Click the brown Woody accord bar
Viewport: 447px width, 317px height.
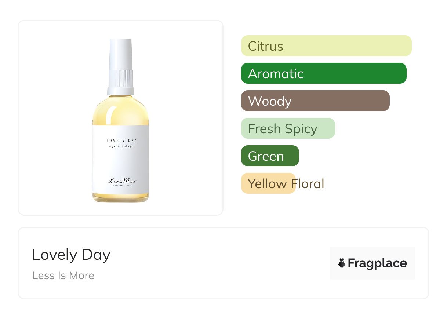click(x=315, y=101)
